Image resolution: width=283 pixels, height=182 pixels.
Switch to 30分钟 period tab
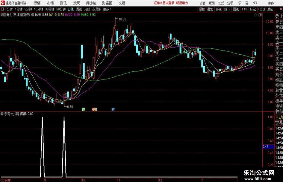tap(50, 9)
